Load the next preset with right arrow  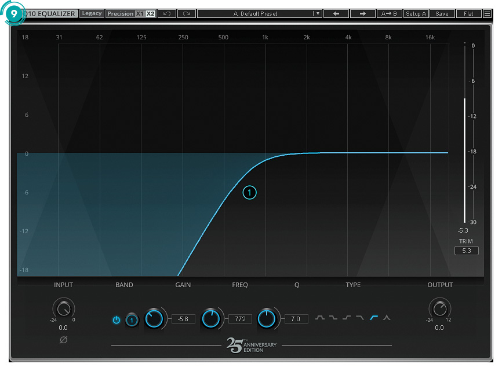[x=363, y=13]
